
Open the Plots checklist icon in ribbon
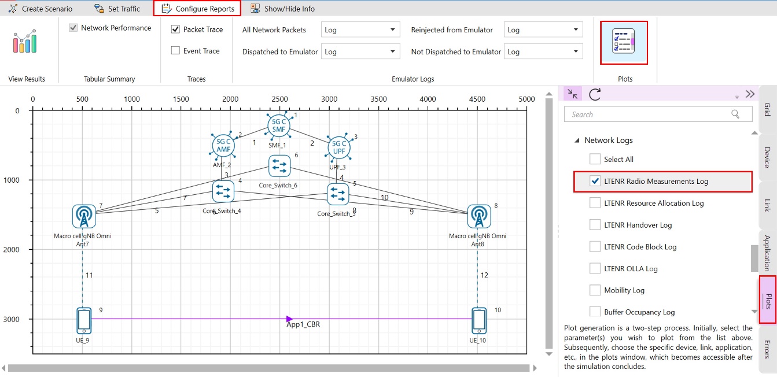pyautogui.click(x=623, y=42)
